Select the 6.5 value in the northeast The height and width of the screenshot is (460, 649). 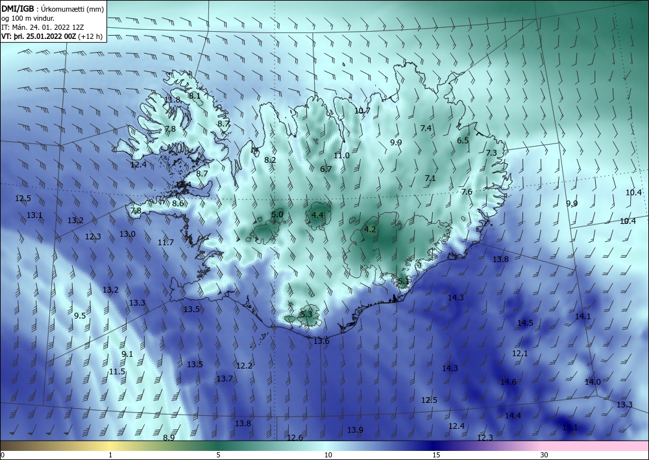(x=463, y=141)
